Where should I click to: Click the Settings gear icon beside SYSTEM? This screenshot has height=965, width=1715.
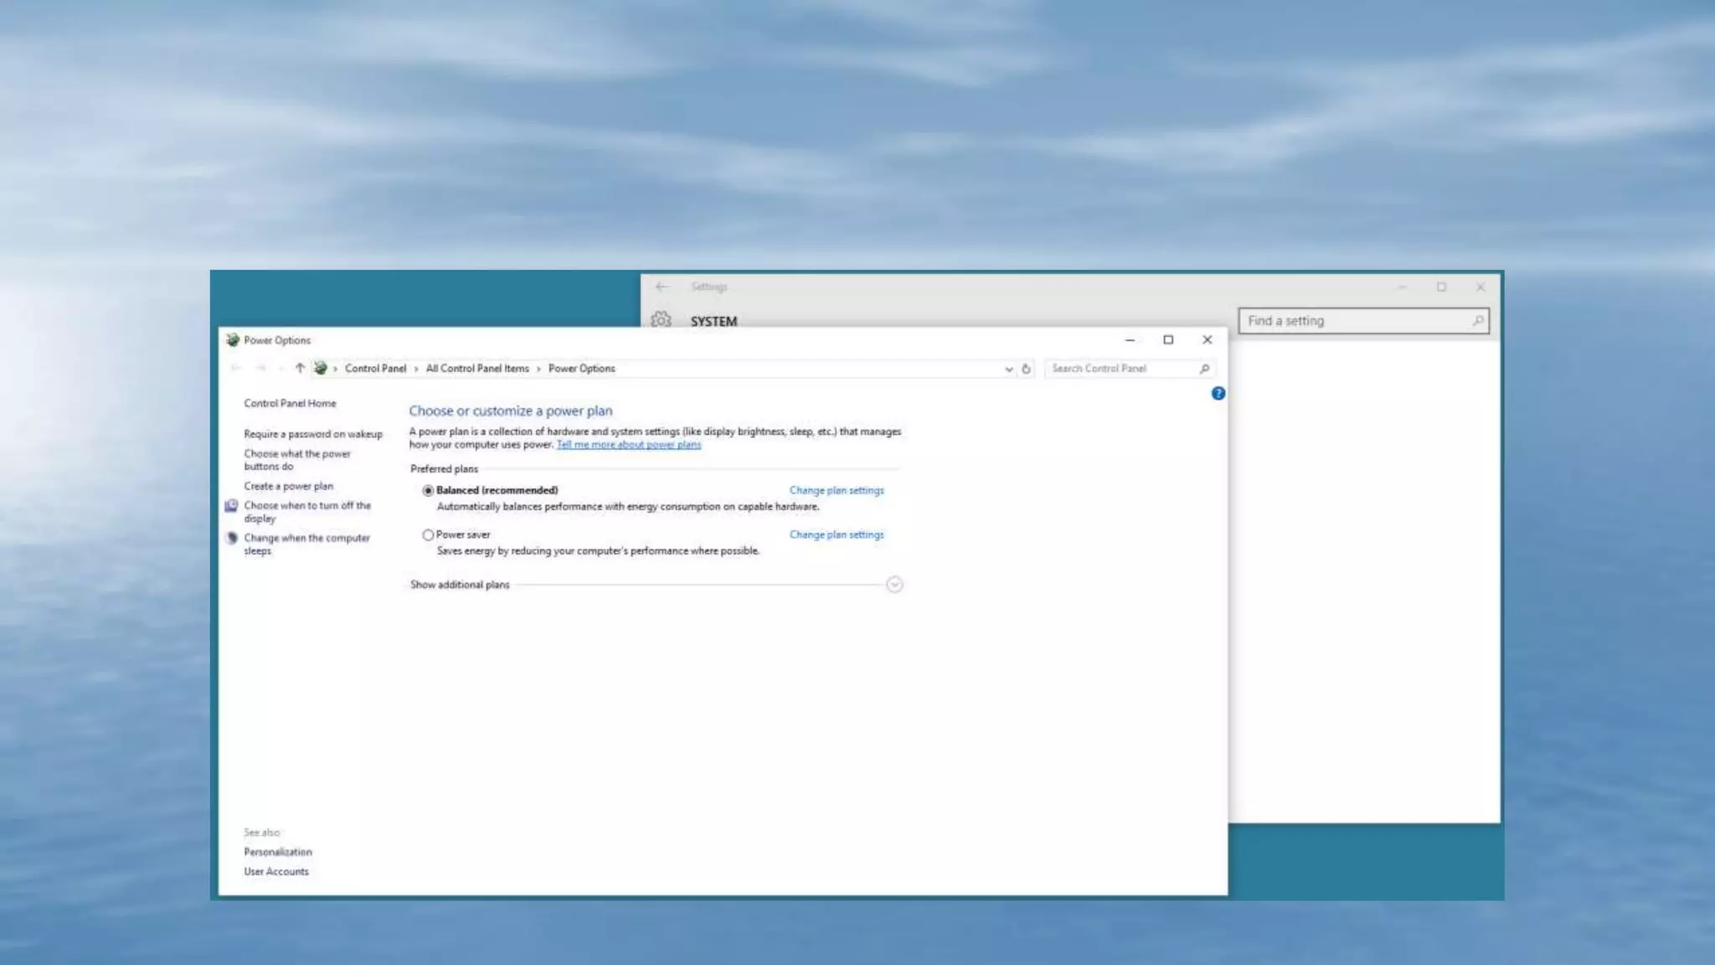click(661, 320)
